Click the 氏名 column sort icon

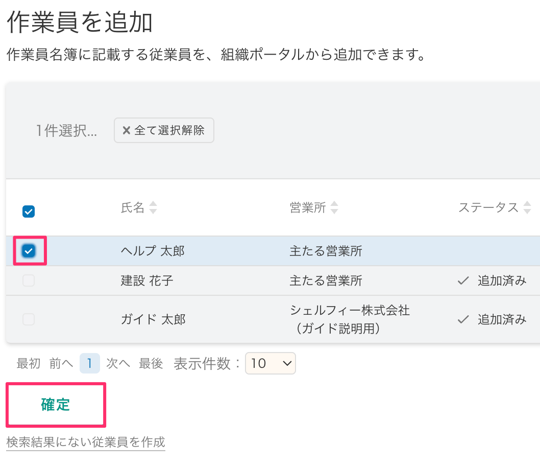coord(153,208)
